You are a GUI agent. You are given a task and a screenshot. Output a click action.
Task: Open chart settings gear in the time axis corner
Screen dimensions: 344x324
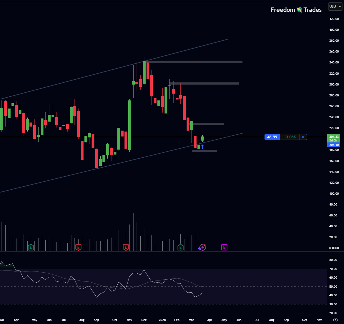[335, 320]
